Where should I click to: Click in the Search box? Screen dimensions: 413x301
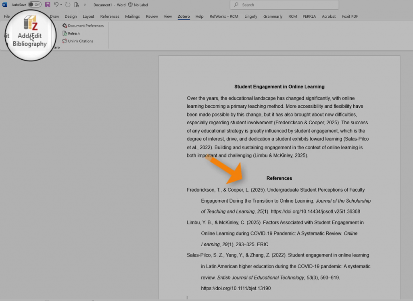[284, 5]
